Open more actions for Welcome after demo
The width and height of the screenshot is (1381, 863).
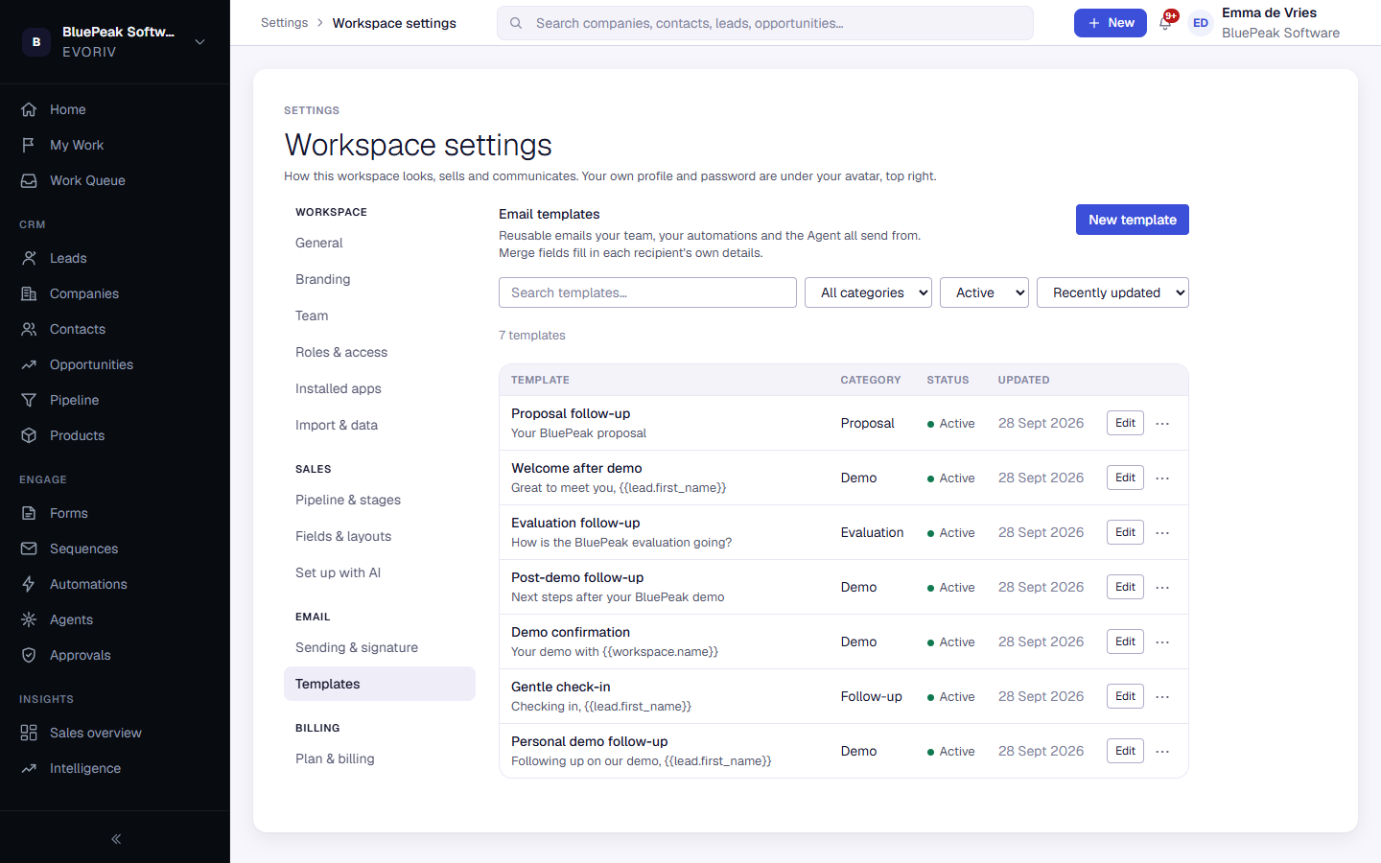pos(1162,478)
